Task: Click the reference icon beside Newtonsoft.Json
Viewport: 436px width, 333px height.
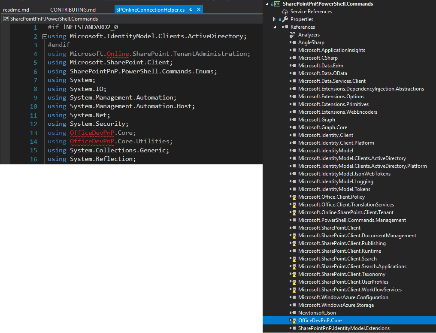Action: point(293,313)
